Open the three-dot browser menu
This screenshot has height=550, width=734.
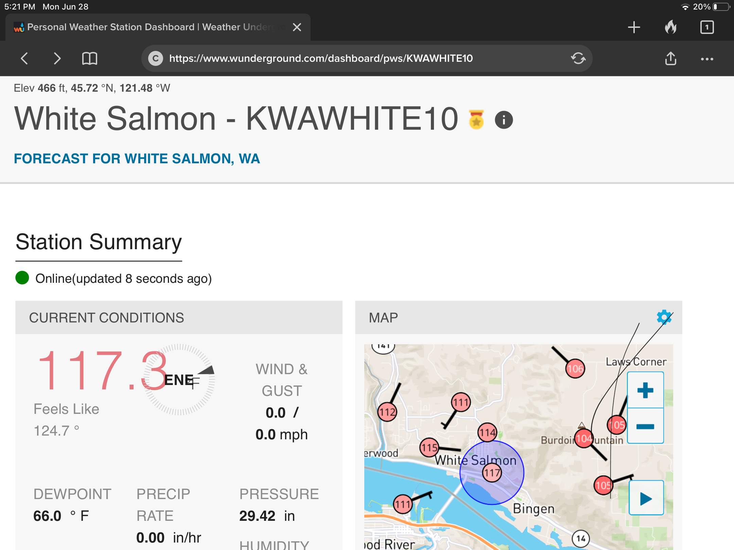707,59
